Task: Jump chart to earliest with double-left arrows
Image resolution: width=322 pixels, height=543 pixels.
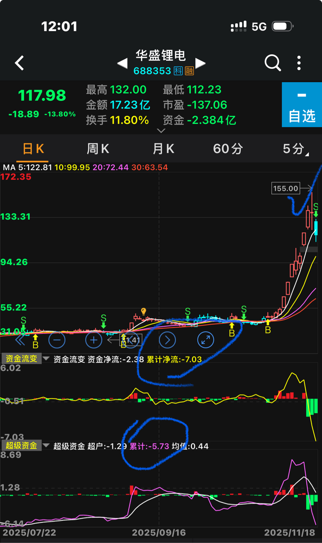Action: pos(20,340)
